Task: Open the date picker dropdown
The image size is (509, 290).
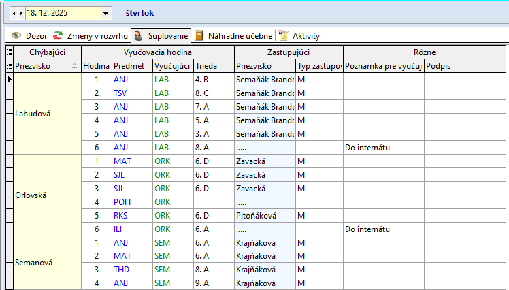Action: (105, 13)
